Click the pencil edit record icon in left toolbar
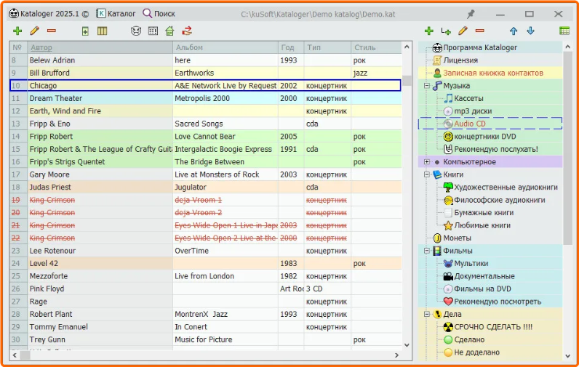579x367 pixels. (x=34, y=31)
